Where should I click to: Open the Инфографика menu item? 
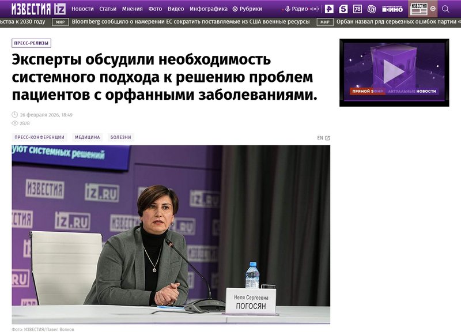pos(209,9)
